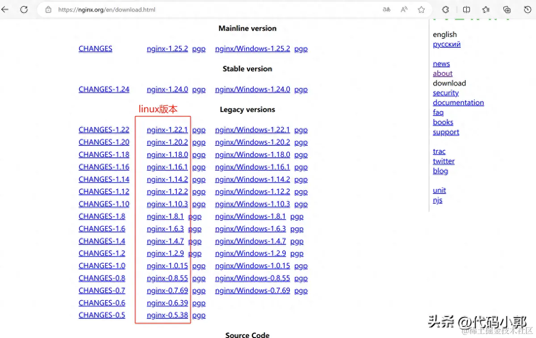The height and width of the screenshot is (338, 536).
Task: Open pgp for nginx/Windows-1.14.2
Action: coord(301,180)
